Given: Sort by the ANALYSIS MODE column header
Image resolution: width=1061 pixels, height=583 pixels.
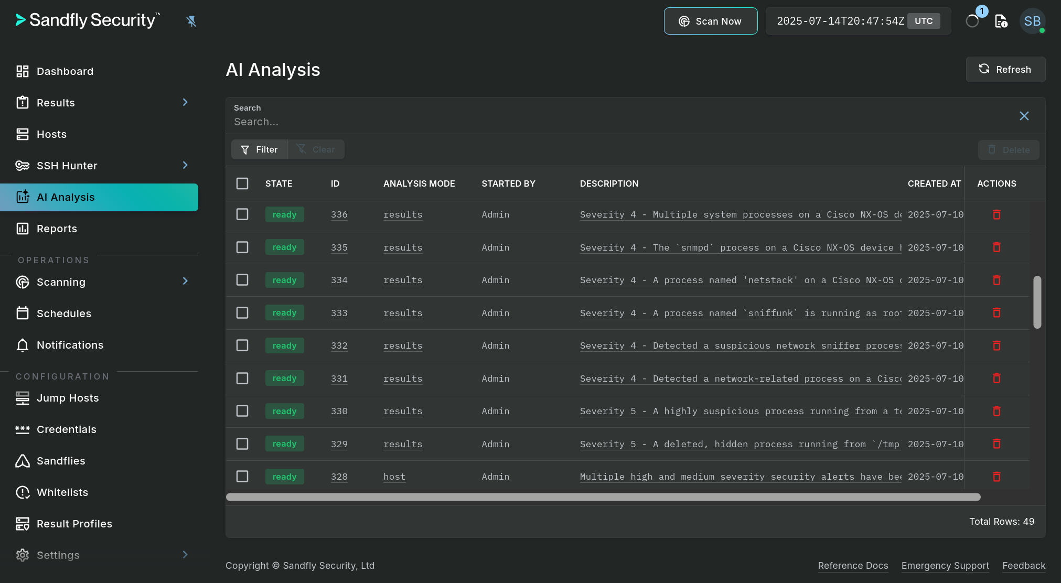Looking at the screenshot, I should click(x=419, y=183).
